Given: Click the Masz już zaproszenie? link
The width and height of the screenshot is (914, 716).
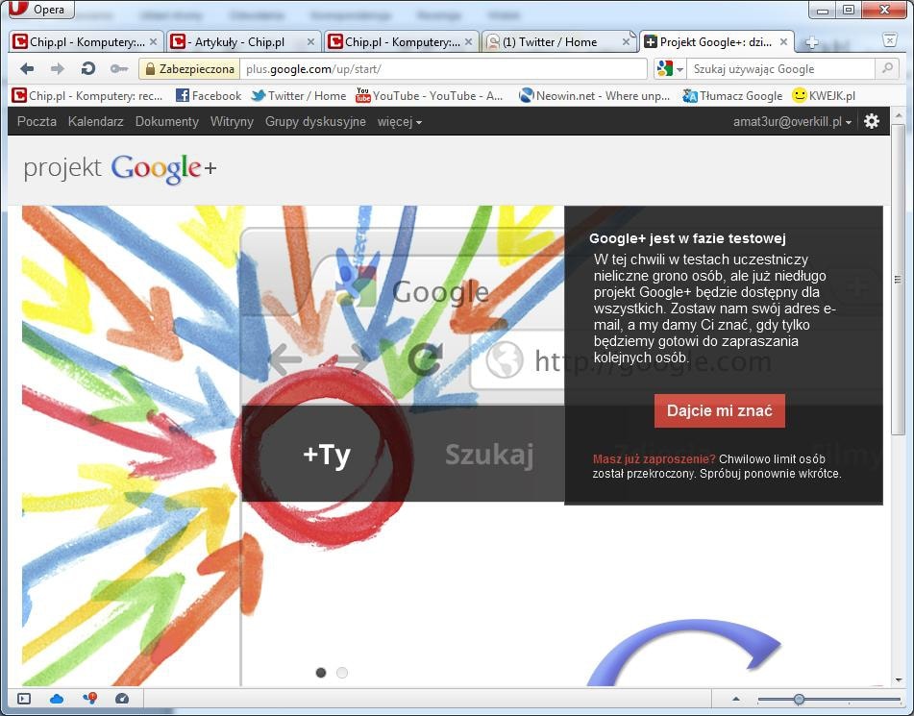Looking at the screenshot, I should pos(655,459).
